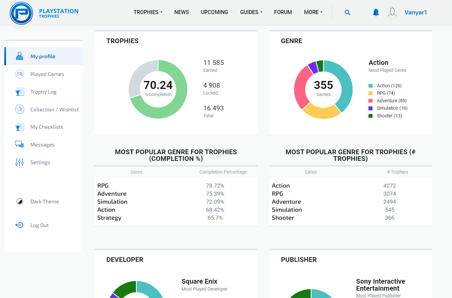Image resolution: width=452 pixels, height=298 pixels.
Task: Open the search magnifier icon
Action: [x=347, y=12]
